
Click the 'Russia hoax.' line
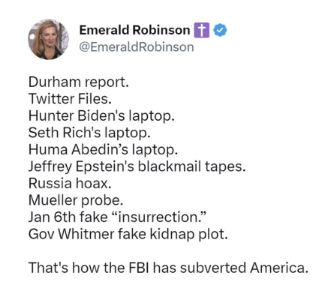pyautogui.click(x=70, y=183)
